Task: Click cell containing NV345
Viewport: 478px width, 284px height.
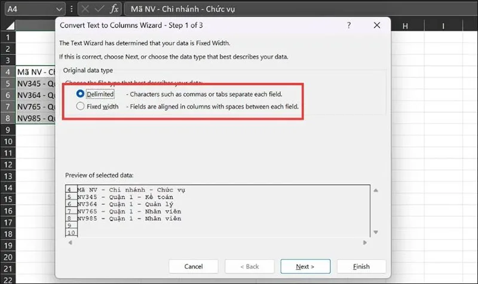Action: coord(35,84)
